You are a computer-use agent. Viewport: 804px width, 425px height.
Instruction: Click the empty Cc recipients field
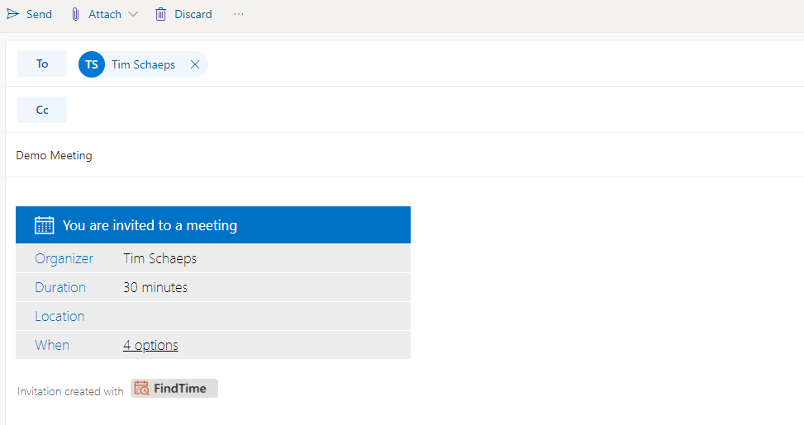(x=435, y=110)
